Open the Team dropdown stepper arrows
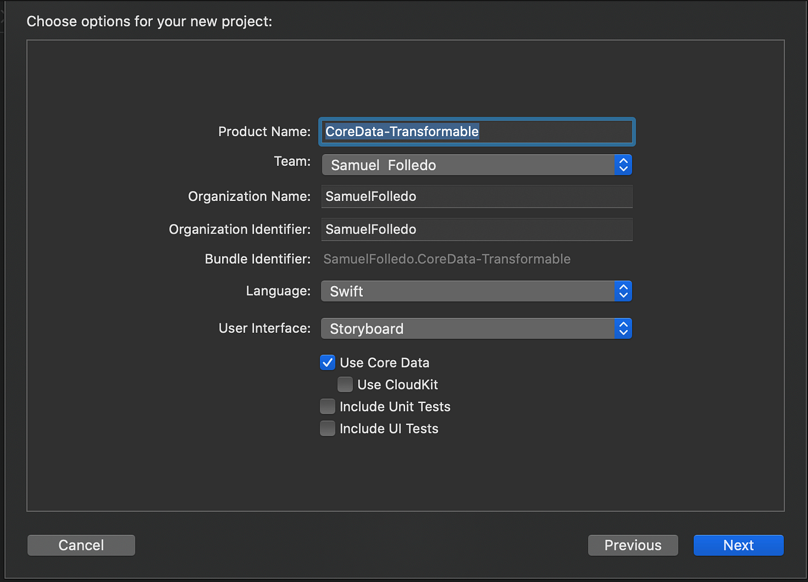The image size is (808, 582). (623, 165)
